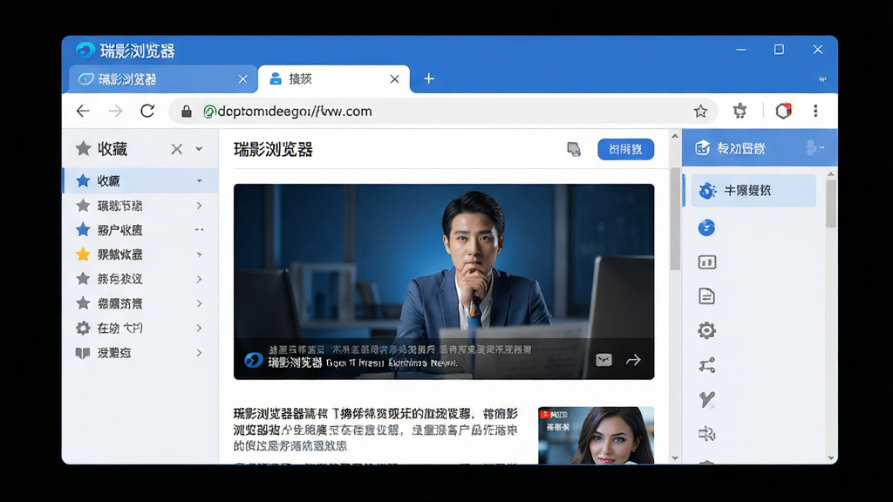Open a new tab with the plus button
Screen dimensions: 893x502
[x=429, y=78]
